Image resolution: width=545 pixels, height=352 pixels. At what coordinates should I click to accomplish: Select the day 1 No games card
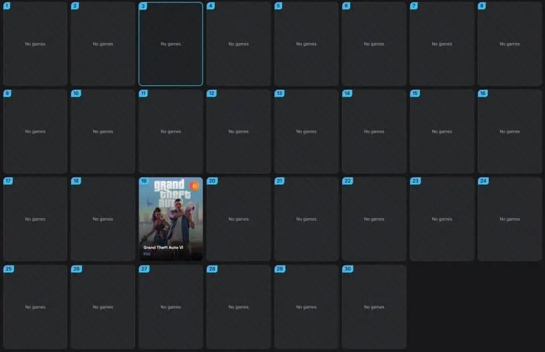35,44
